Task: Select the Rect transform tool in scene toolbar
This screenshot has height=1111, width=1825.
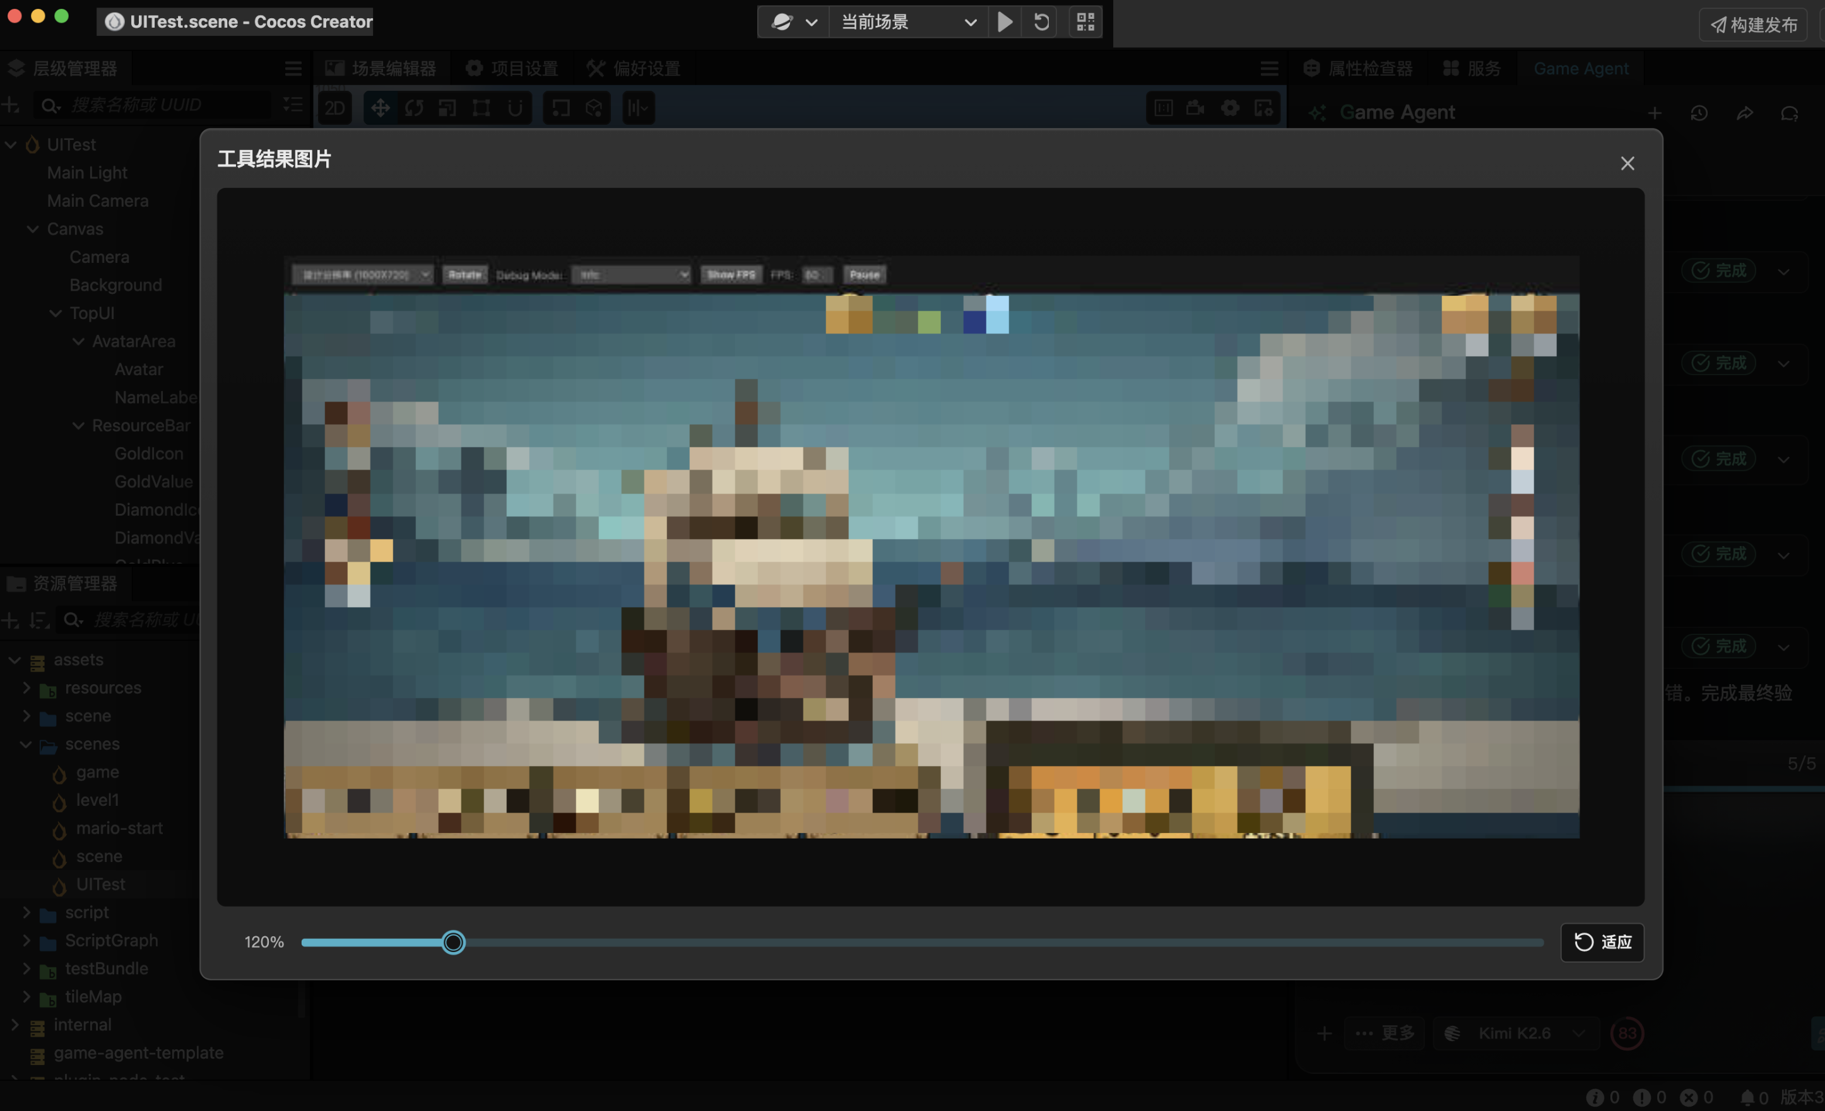Action: [x=481, y=108]
